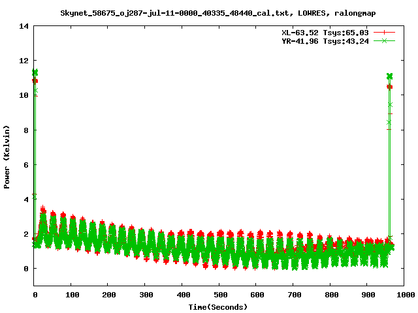Click the green calibration spike peak at start

(35, 72)
